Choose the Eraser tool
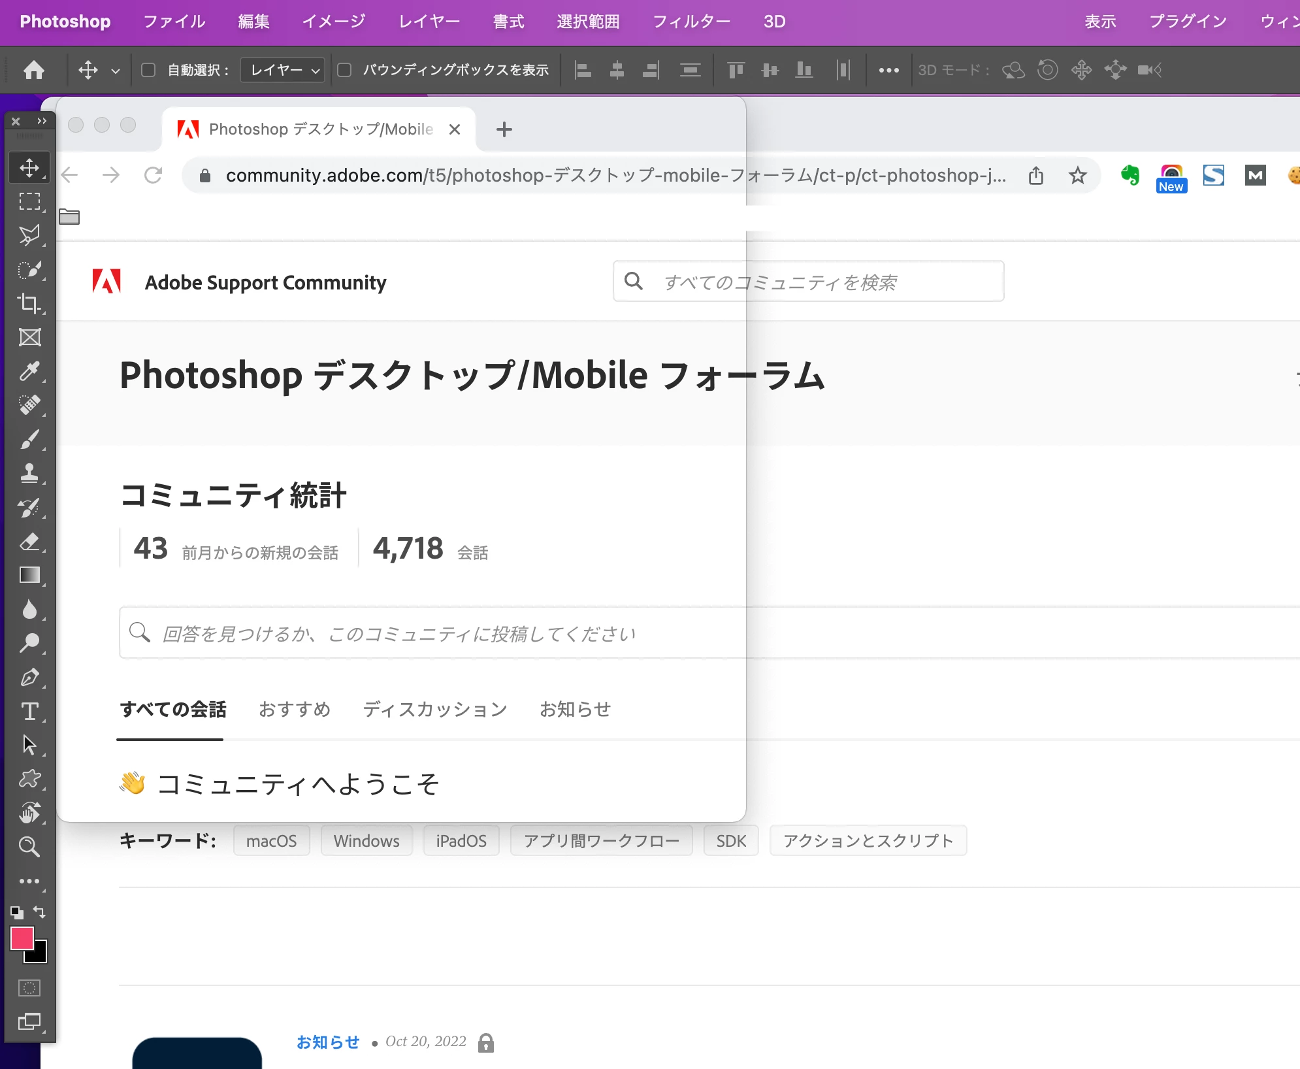 [x=29, y=542]
